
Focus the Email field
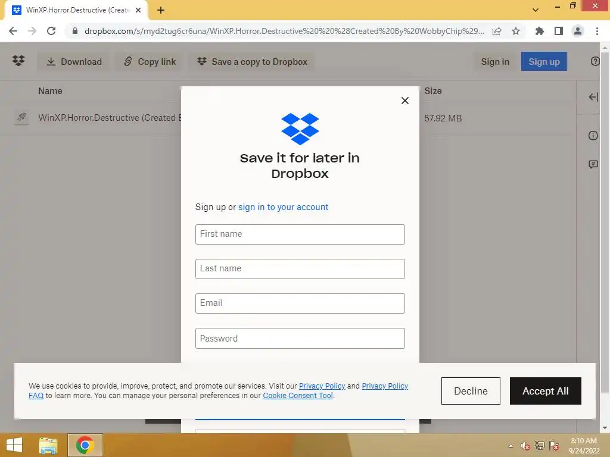(x=300, y=303)
